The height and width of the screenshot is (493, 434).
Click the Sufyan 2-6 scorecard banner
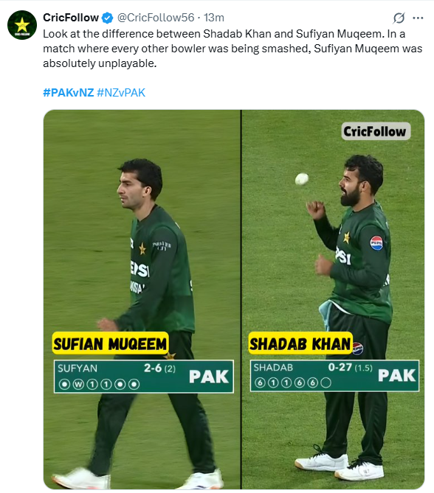(x=144, y=377)
